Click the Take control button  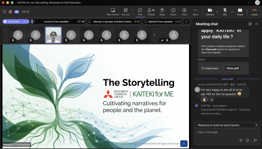[113, 12]
